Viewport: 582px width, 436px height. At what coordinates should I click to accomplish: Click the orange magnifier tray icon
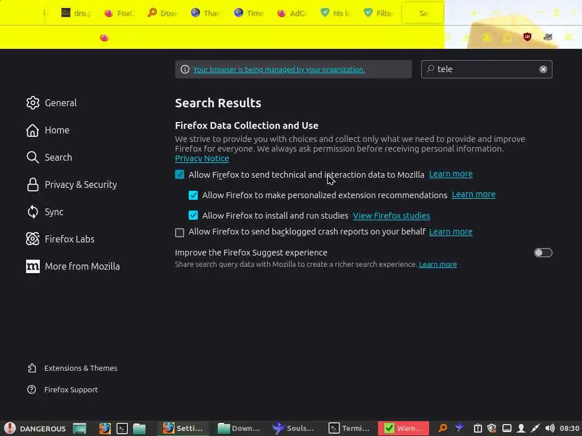[442, 428]
